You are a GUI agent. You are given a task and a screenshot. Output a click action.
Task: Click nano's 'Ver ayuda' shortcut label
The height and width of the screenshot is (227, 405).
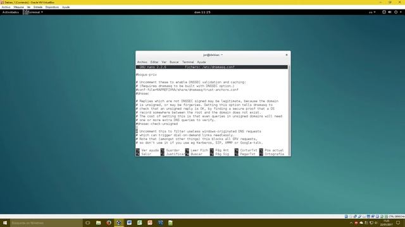point(150,150)
